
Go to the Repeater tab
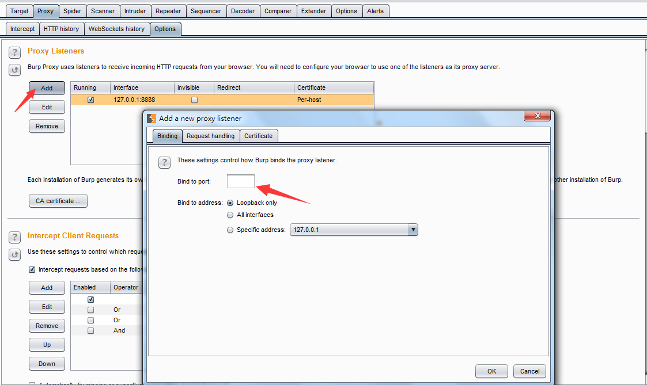[x=168, y=11]
